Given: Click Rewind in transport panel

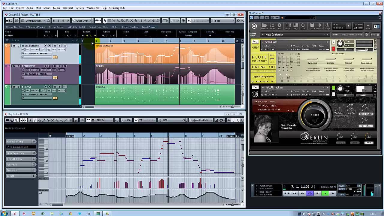Looking at the screenshot, I should (x=294, y=193).
